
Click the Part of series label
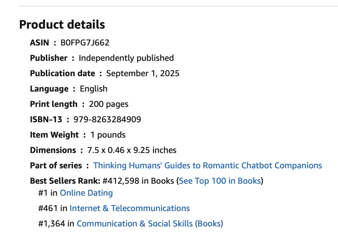point(56,166)
